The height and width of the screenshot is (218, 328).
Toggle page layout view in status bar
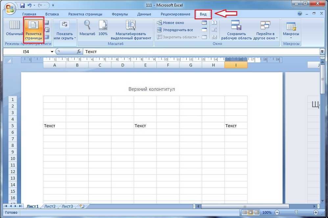(x=250, y=212)
